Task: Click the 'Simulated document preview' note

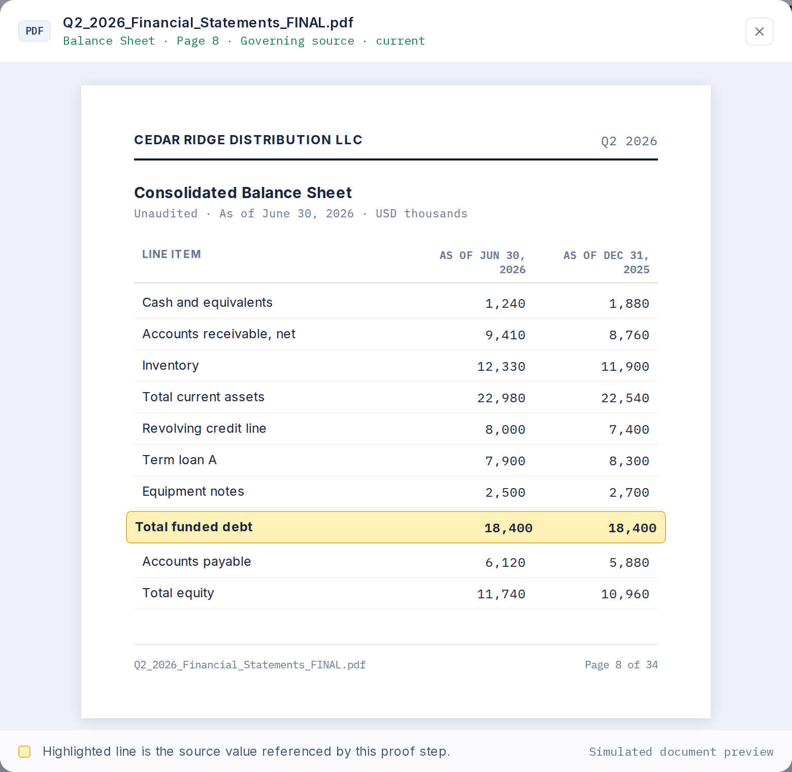Action: pos(681,752)
